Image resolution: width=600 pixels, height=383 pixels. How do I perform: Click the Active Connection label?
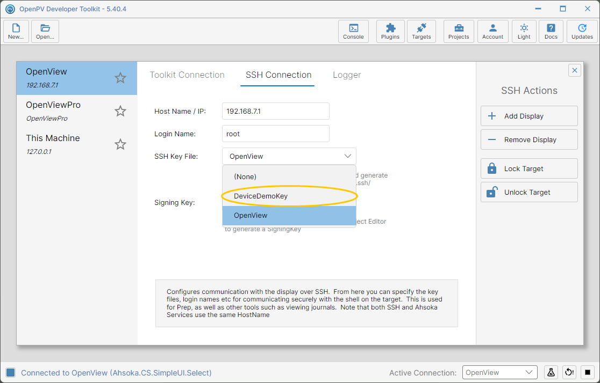tap(423, 373)
